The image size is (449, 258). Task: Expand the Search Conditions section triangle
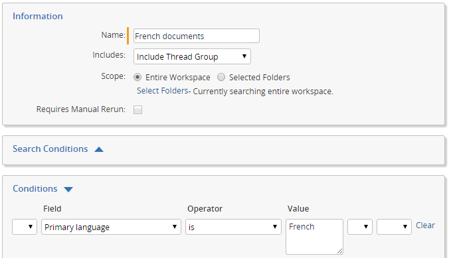point(99,149)
